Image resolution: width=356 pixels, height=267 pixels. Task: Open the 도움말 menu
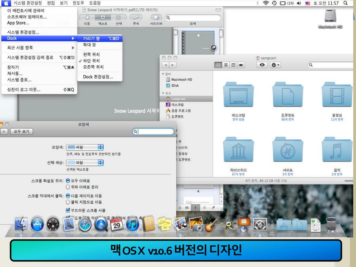95,3
